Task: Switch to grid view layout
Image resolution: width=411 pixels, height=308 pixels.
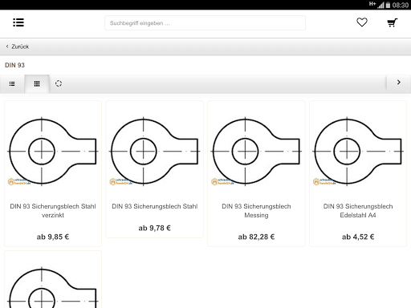Action: pos(37,83)
